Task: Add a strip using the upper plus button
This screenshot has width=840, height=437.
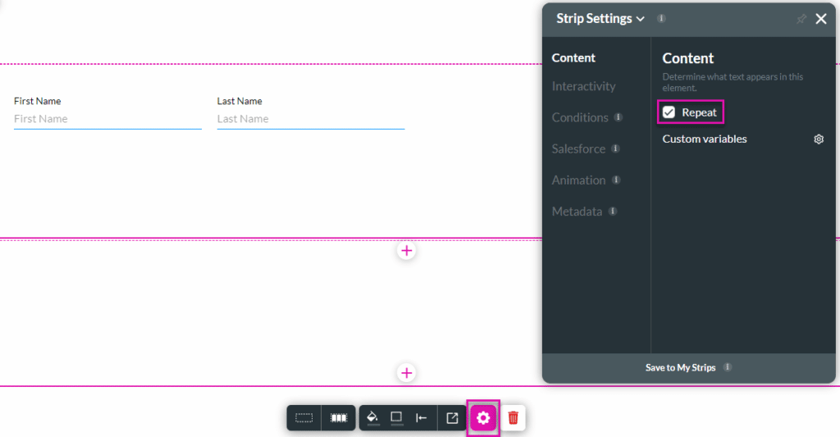Action: click(x=407, y=251)
